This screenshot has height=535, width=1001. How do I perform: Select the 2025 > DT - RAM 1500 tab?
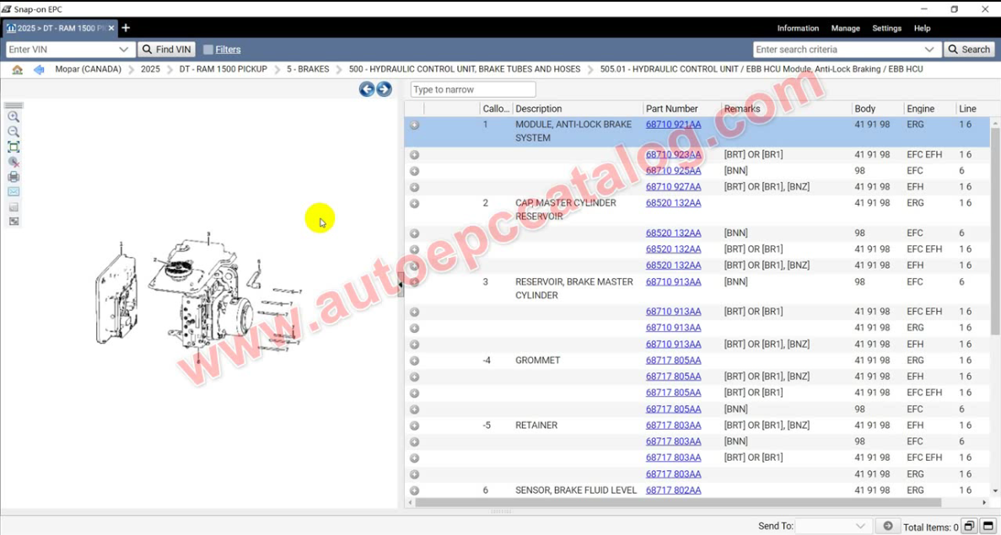click(60, 28)
